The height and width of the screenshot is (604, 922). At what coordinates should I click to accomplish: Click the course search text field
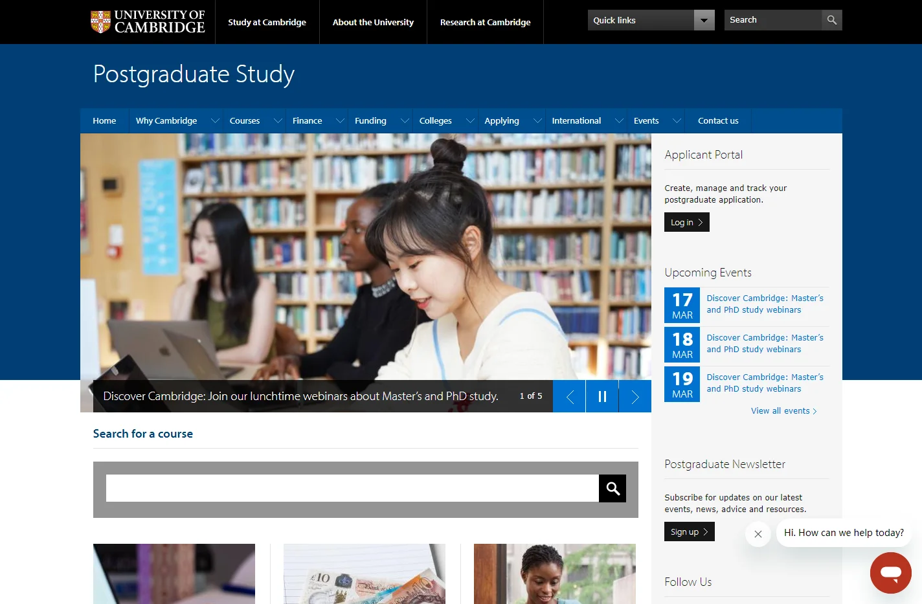coord(352,488)
